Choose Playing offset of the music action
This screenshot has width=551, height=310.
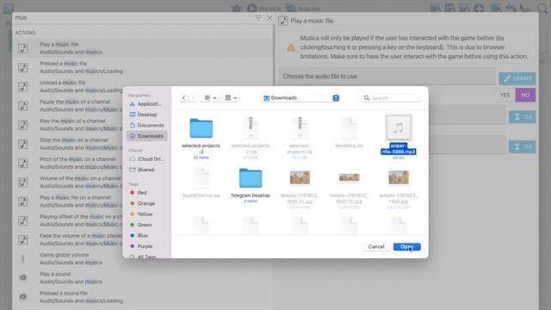click(x=68, y=220)
